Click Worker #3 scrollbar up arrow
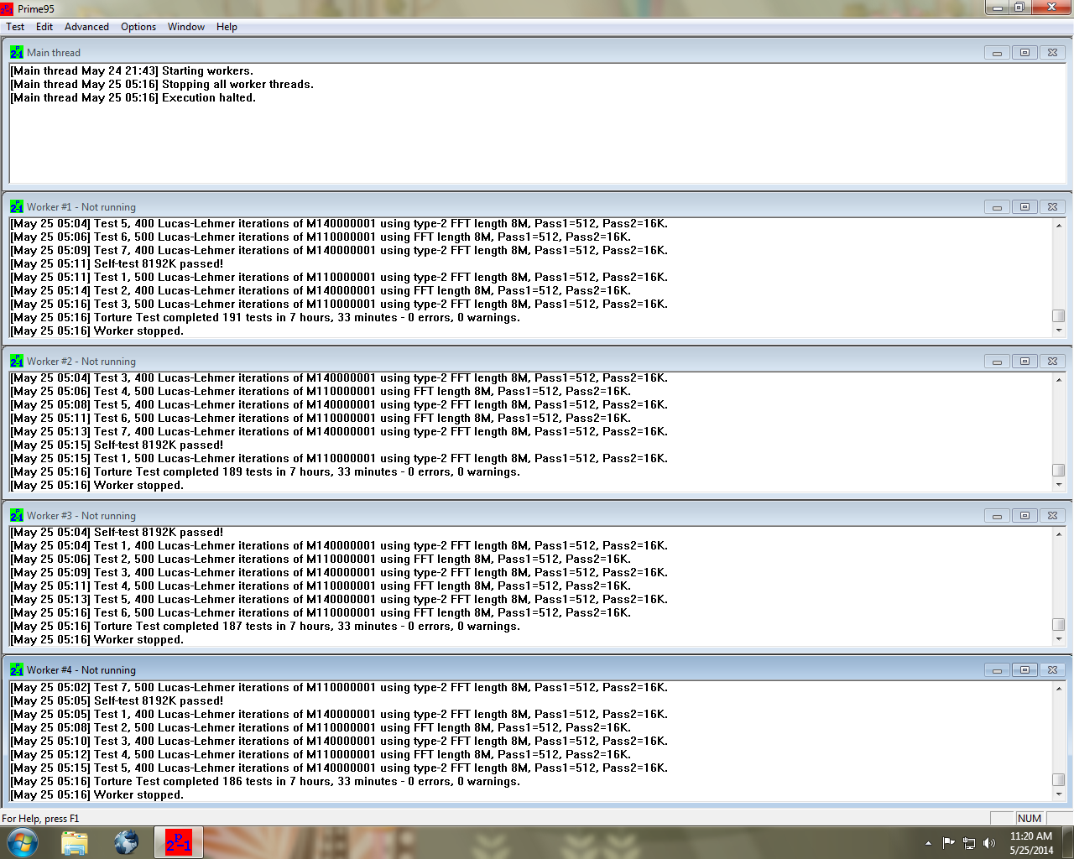1074x859 pixels. point(1059,534)
